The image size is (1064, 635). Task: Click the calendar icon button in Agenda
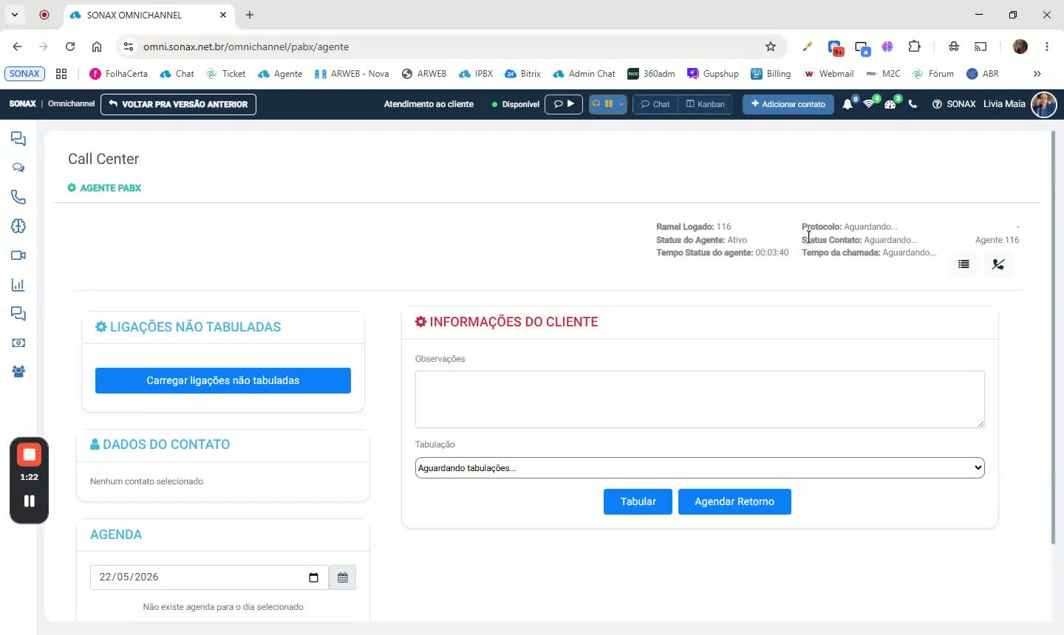pos(342,577)
